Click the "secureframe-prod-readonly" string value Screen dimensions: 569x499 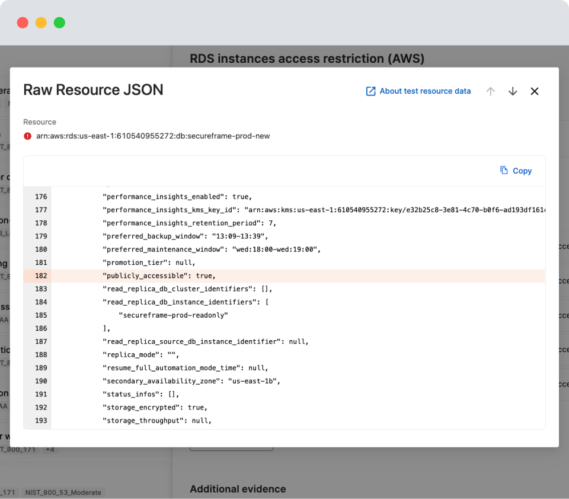(x=173, y=315)
